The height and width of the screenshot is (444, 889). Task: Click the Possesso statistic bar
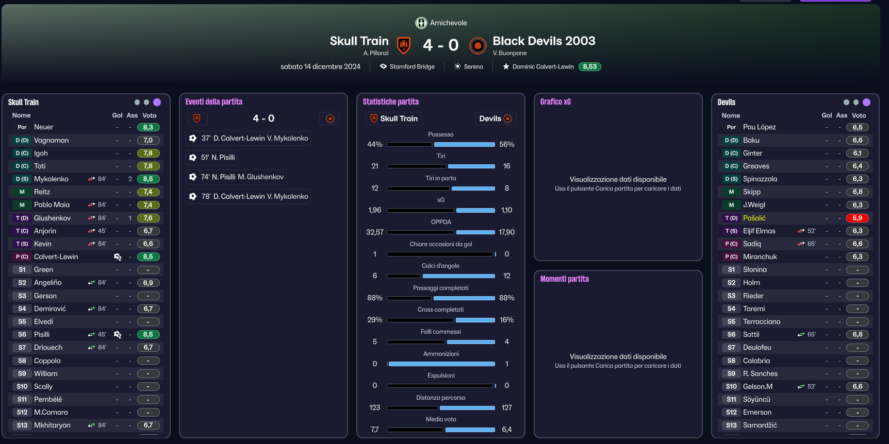[x=441, y=144]
